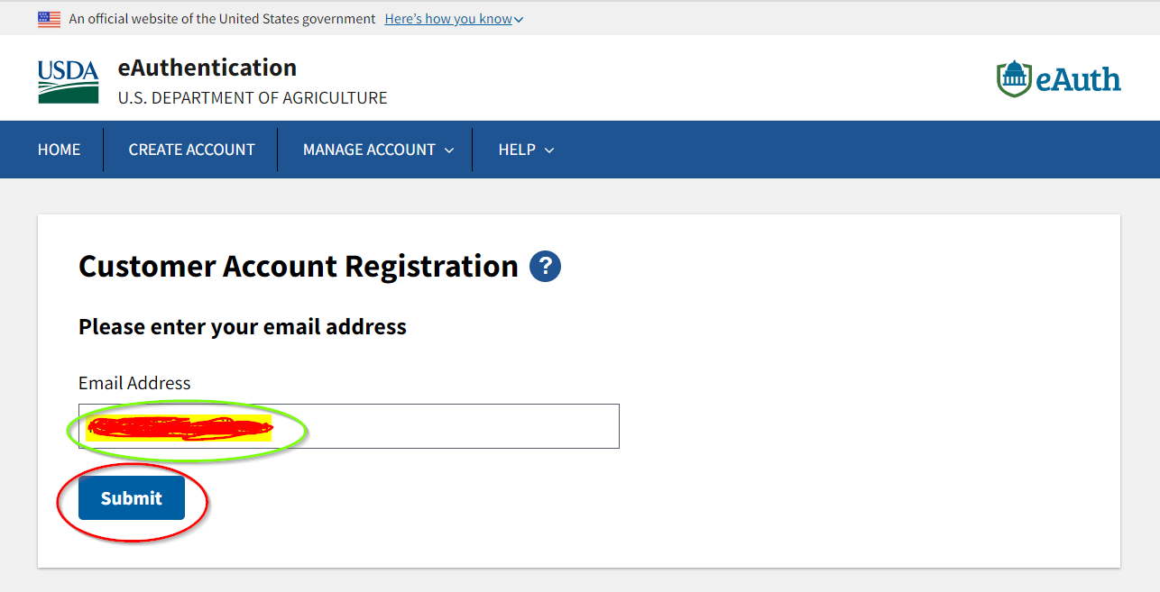Follow the "Here's how you know" link
1160x592 pixels.
[448, 19]
